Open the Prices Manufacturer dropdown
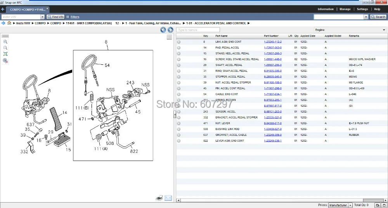Screen dimensions: 388x208 click(350, 205)
